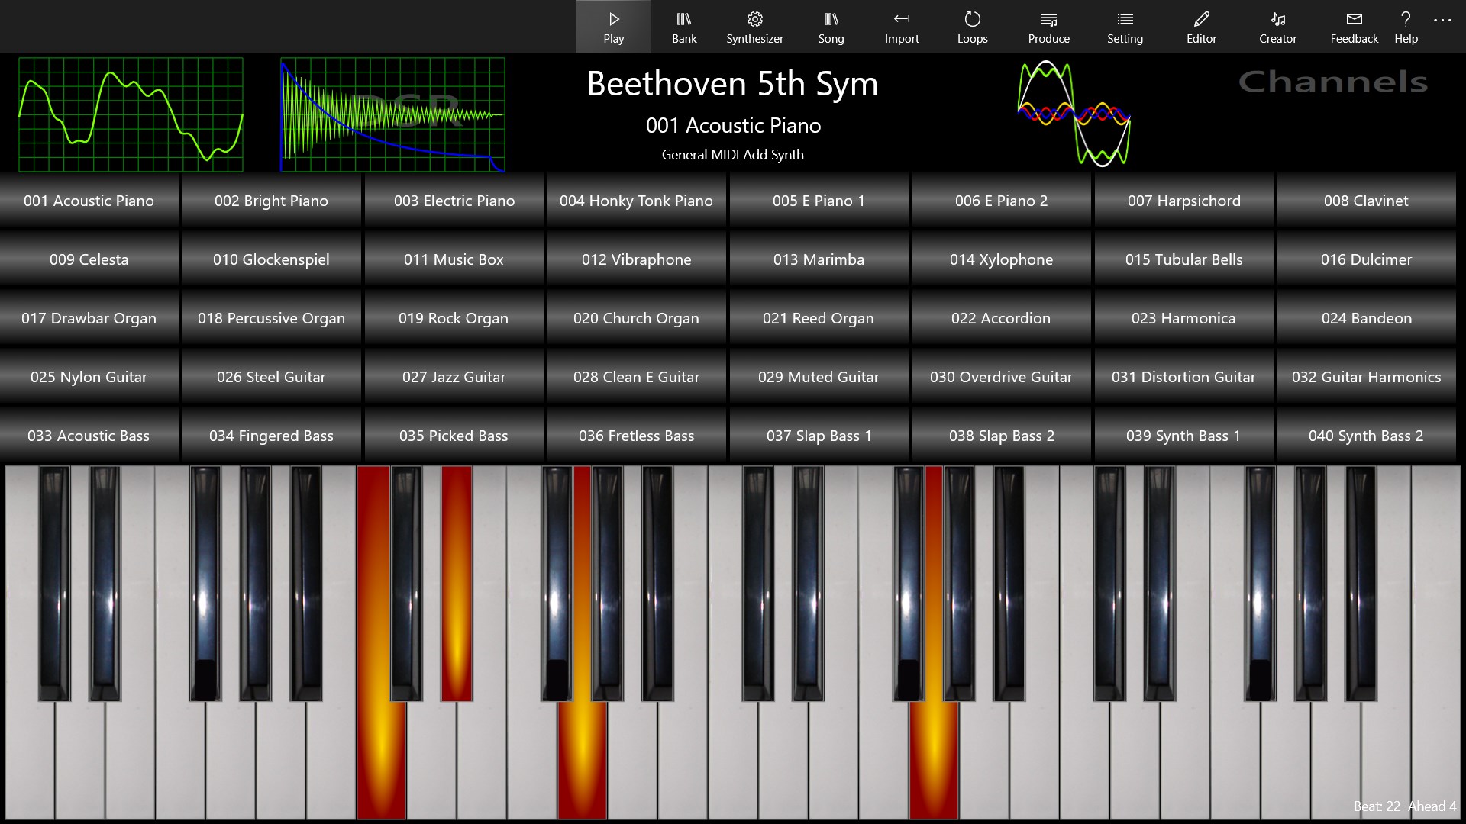
Task: Select the 007 Harpsichord instrument
Action: point(1183,201)
